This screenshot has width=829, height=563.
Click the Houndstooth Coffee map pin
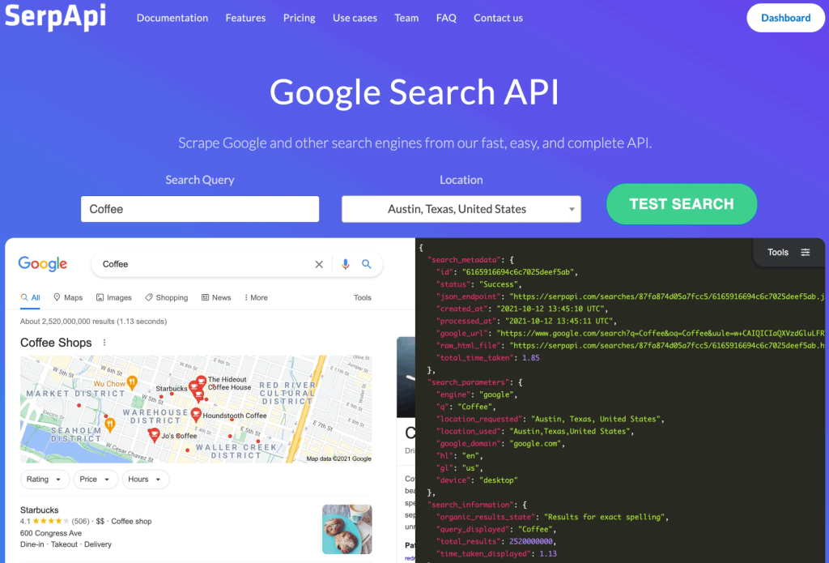tap(196, 414)
